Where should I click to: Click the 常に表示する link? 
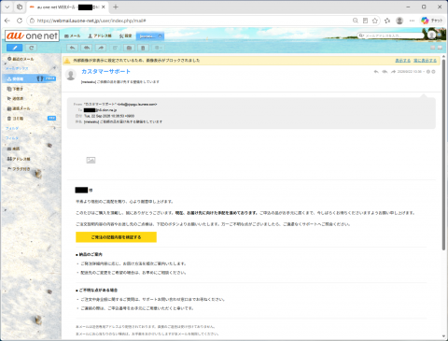(x=425, y=61)
